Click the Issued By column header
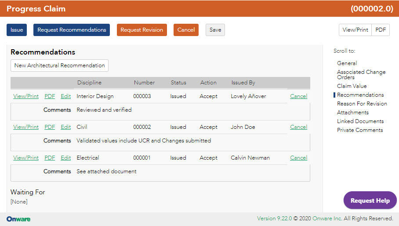Image resolution: width=399 pixels, height=226 pixels. [243, 83]
